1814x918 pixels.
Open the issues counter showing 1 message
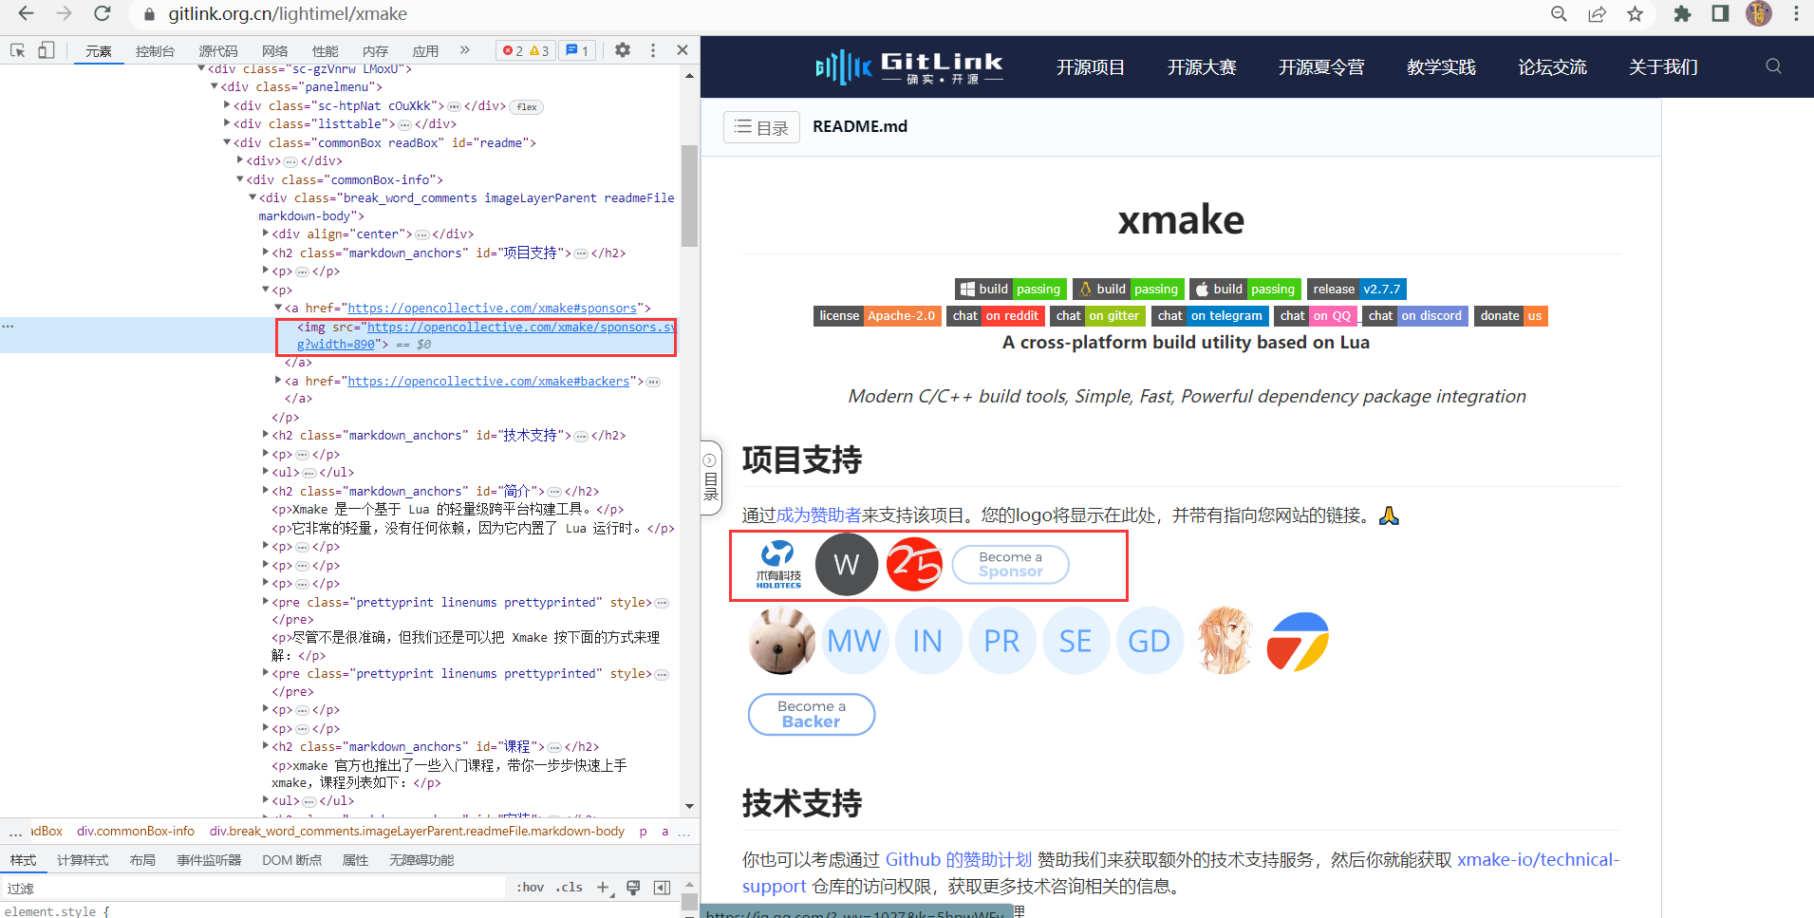pyautogui.click(x=577, y=50)
